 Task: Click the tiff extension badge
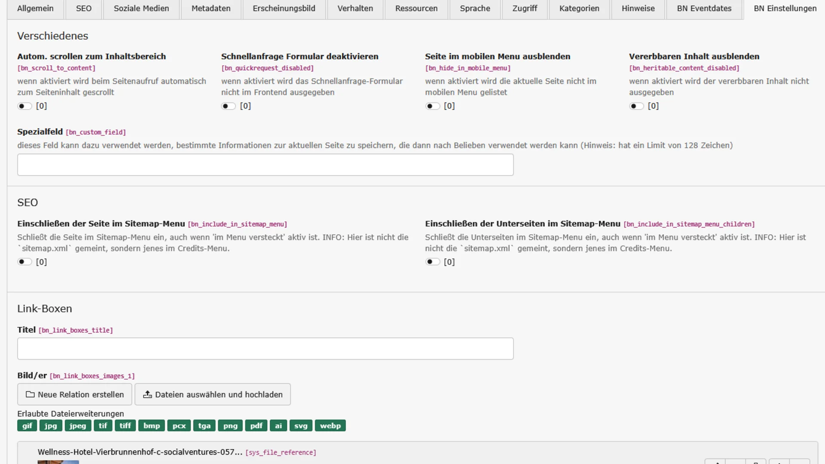125,426
